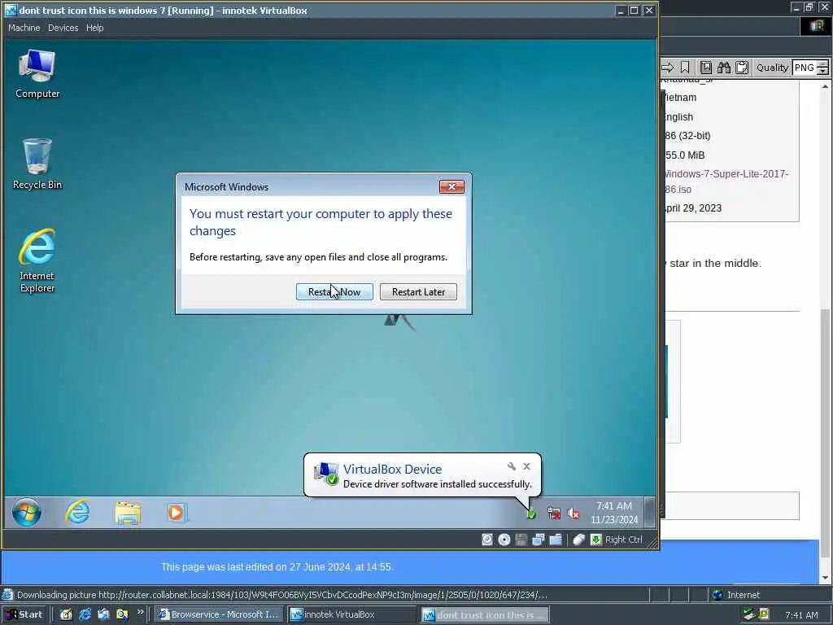
Task: Switch to dont trust icon VM taskbar button
Action: pos(485,615)
